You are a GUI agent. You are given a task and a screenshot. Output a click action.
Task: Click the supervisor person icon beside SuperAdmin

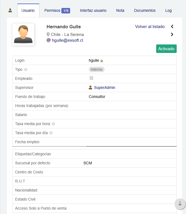[x=90, y=88]
